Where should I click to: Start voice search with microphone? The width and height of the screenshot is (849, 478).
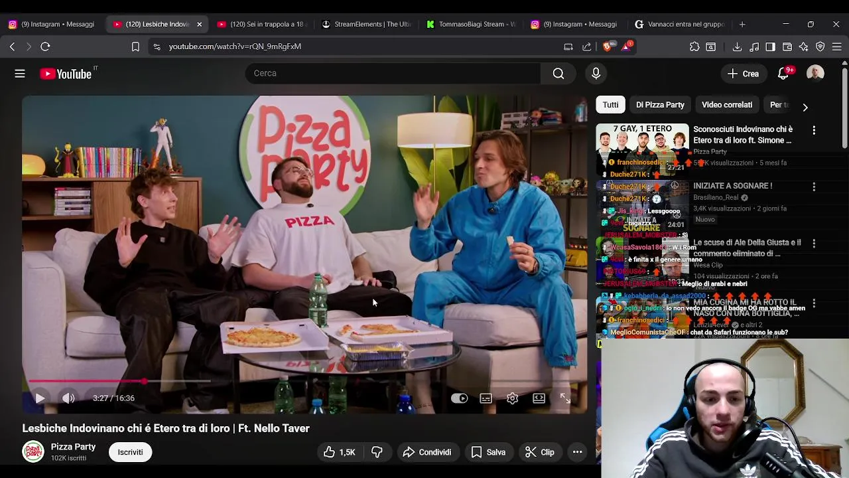click(596, 73)
